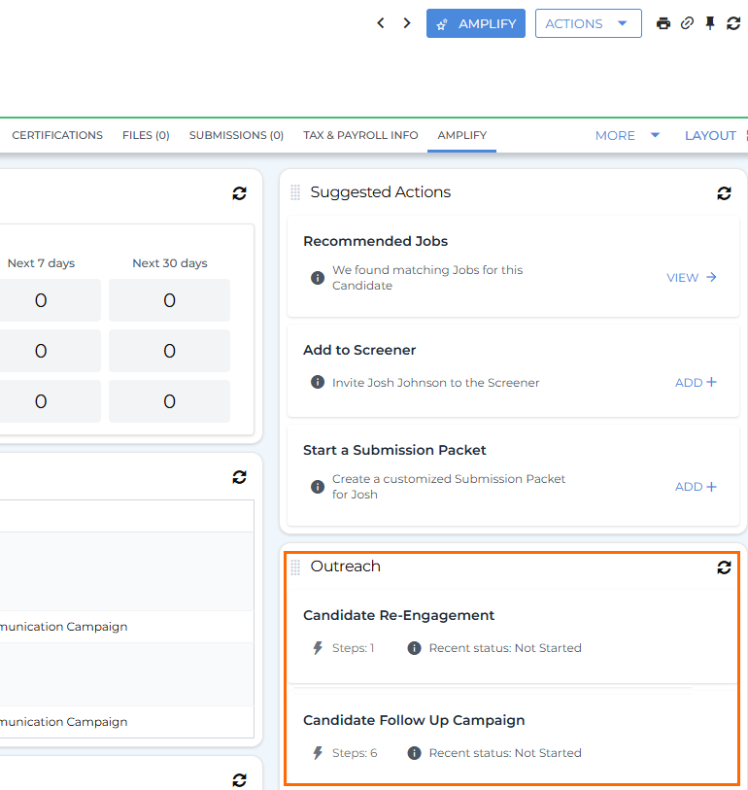The image size is (748, 790).
Task: Open the Candidate Re-Engagement campaign card
Action: (x=399, y=615)
